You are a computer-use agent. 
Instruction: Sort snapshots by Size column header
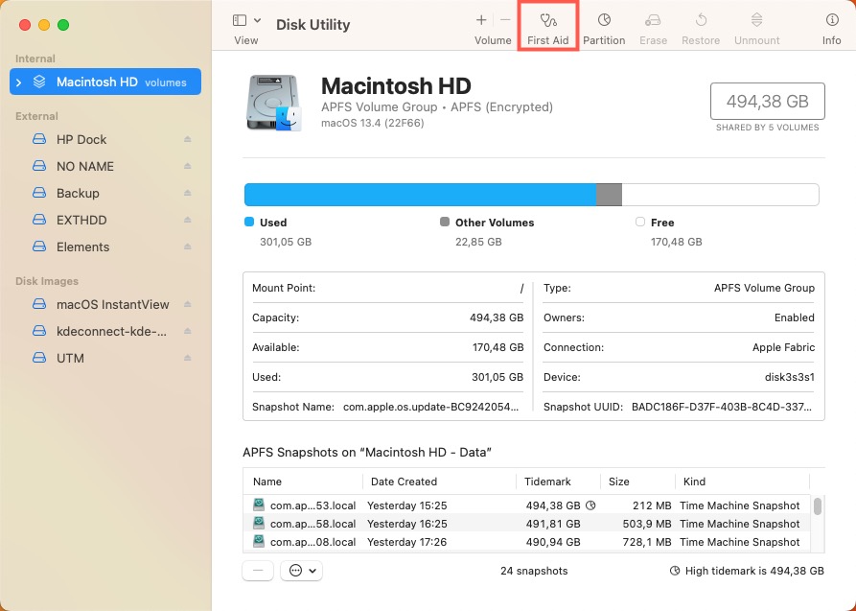619,482
